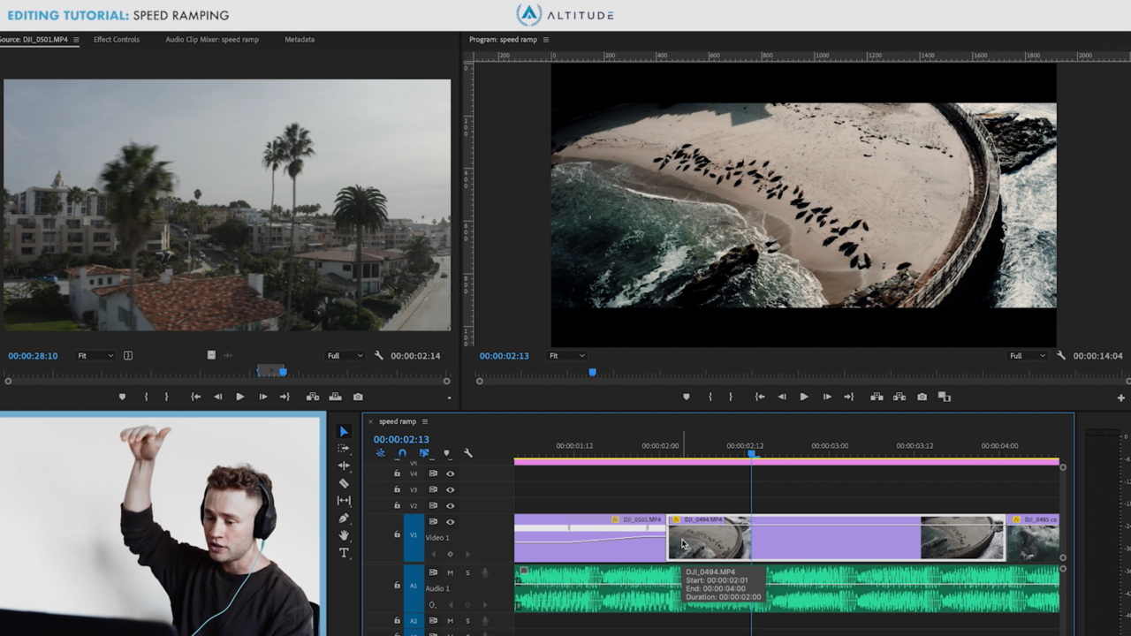The image size is (1131, 636).
Task: Mute the Audio 1 track
Action: click(x=450, y=572)
